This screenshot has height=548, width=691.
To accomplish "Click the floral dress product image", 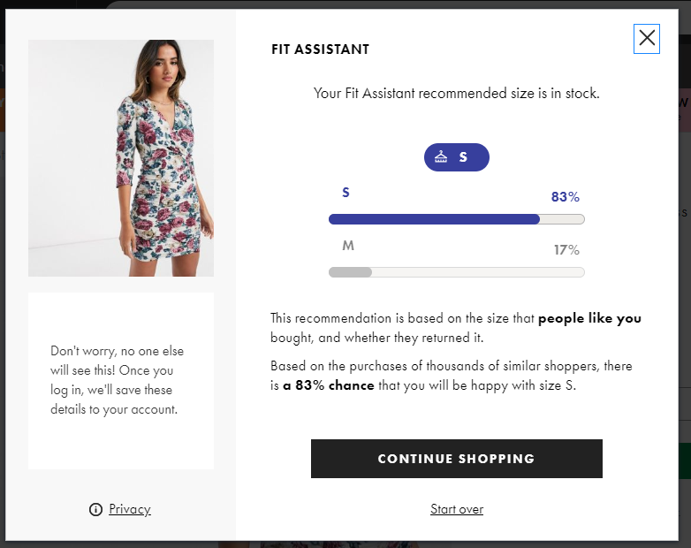I will pyautogui.click(x=121, y=158).
